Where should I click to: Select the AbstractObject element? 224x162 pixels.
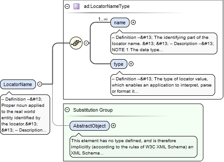90,126
